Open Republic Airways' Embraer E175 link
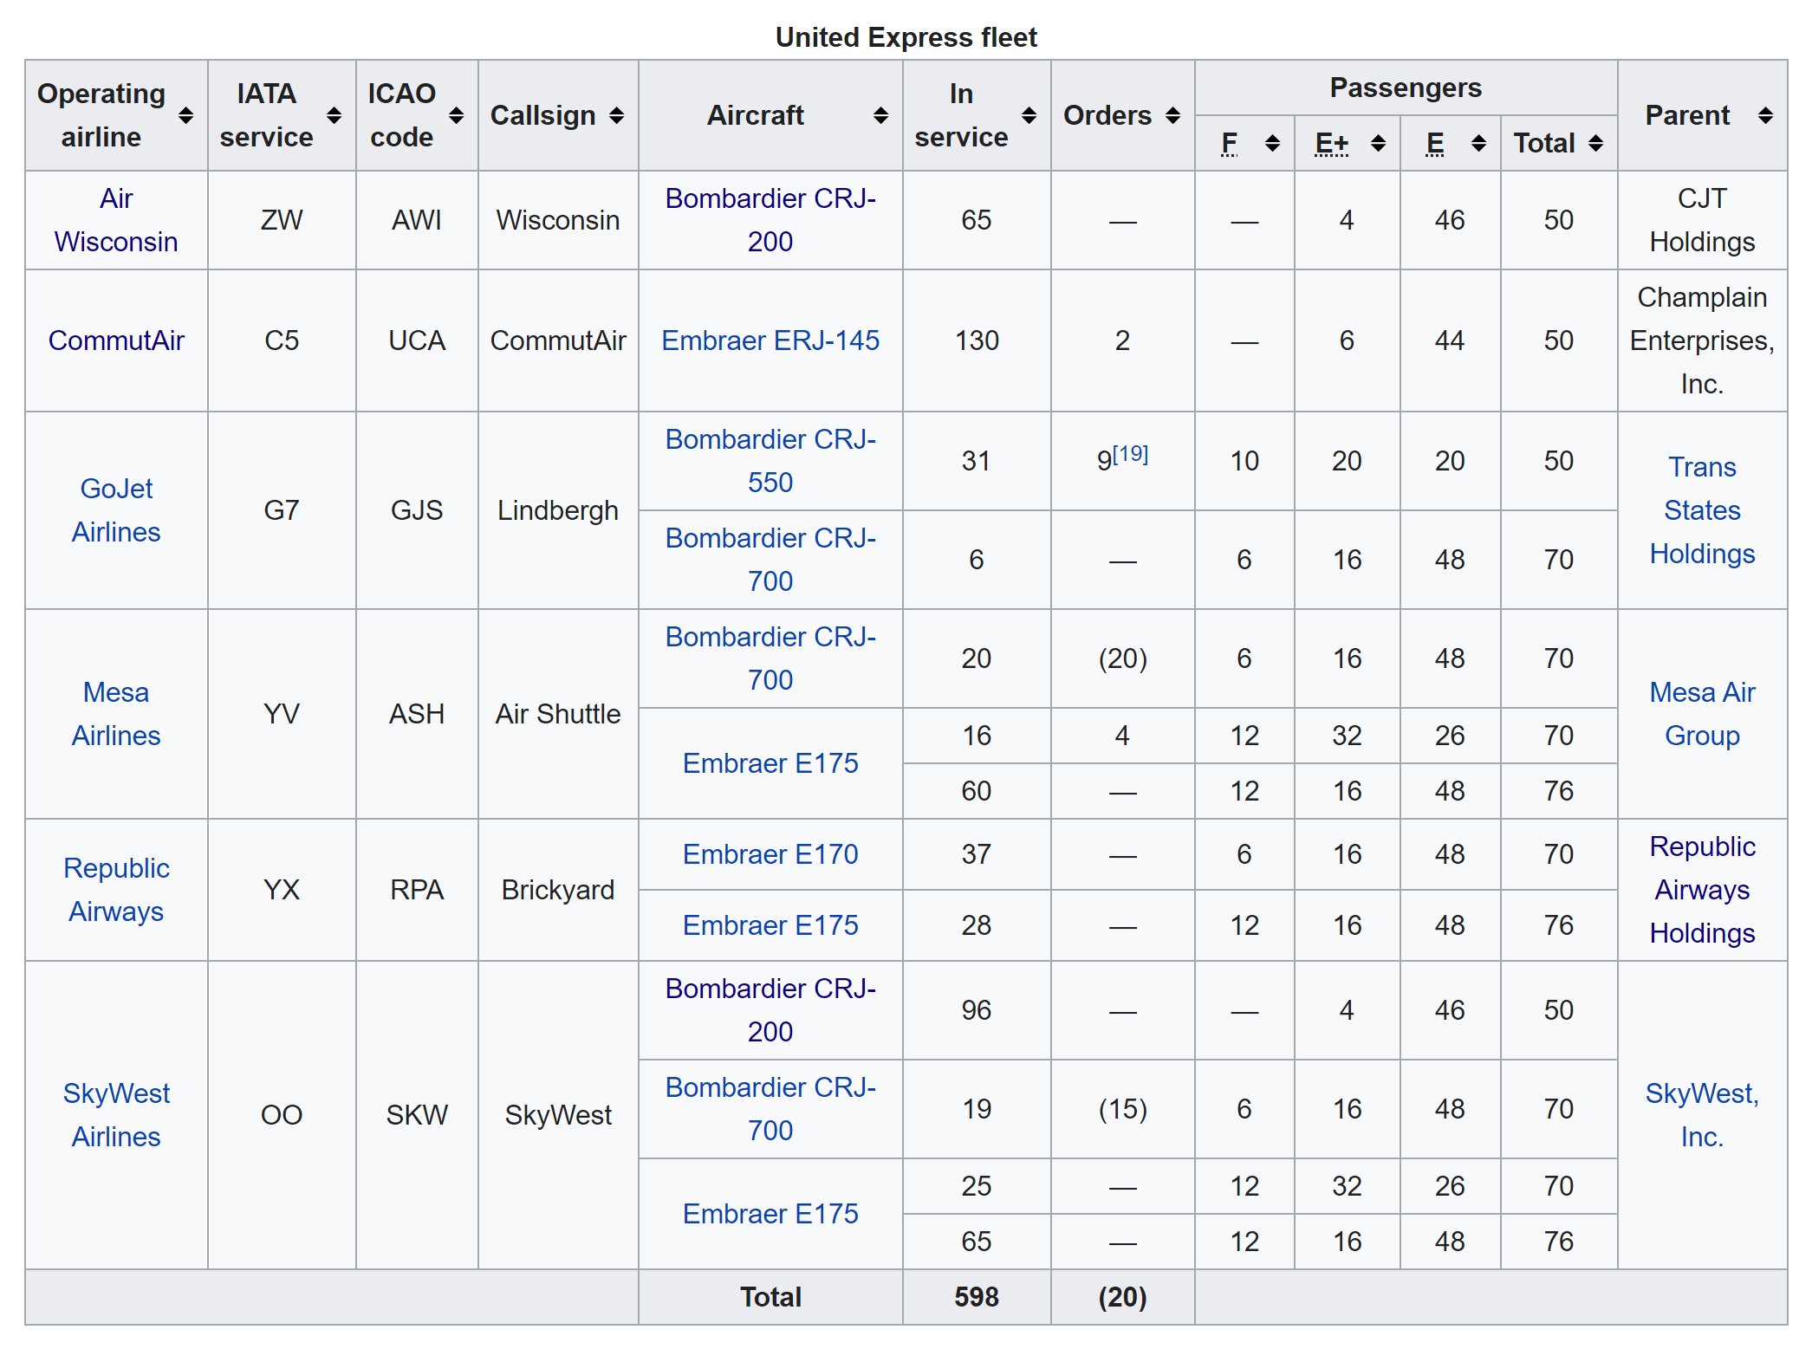The image size is (1812, 1349). pos(770,925)
